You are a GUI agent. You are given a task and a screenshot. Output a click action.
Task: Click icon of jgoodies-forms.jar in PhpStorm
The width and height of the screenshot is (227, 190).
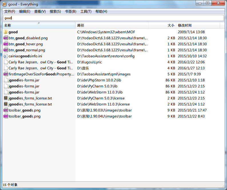6,80
